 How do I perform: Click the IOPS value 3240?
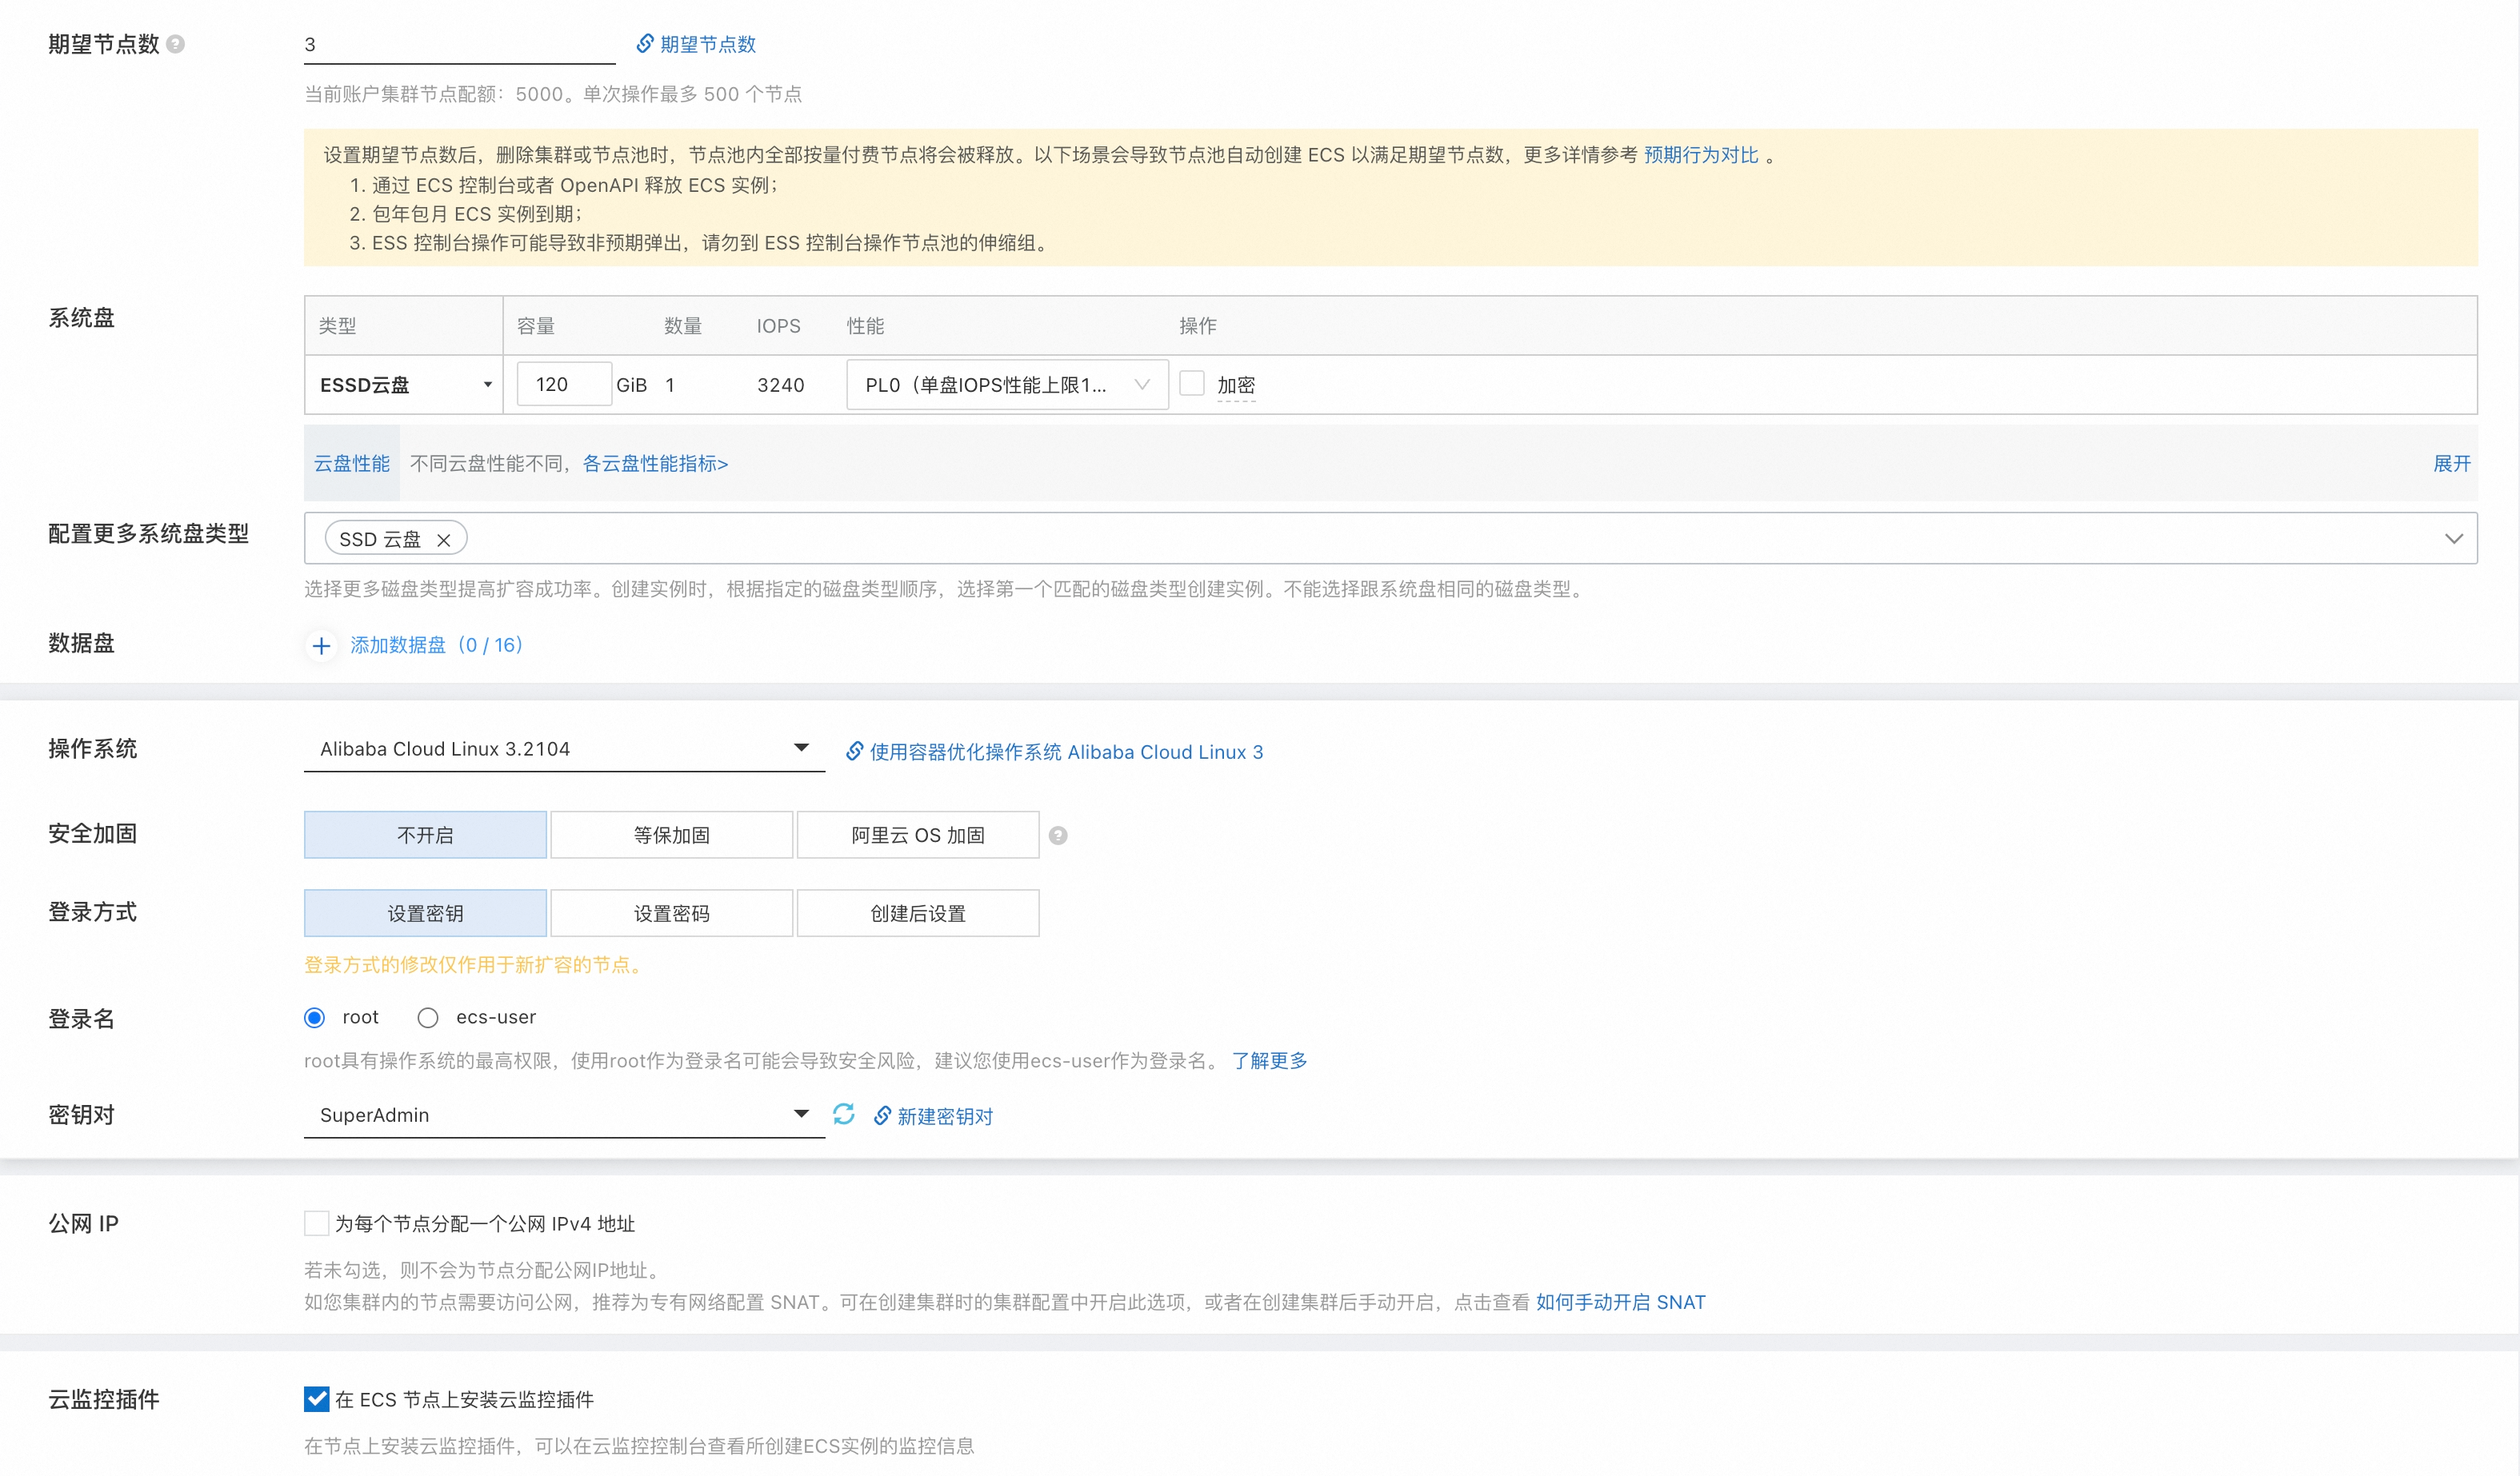click(x=781, y=385)
